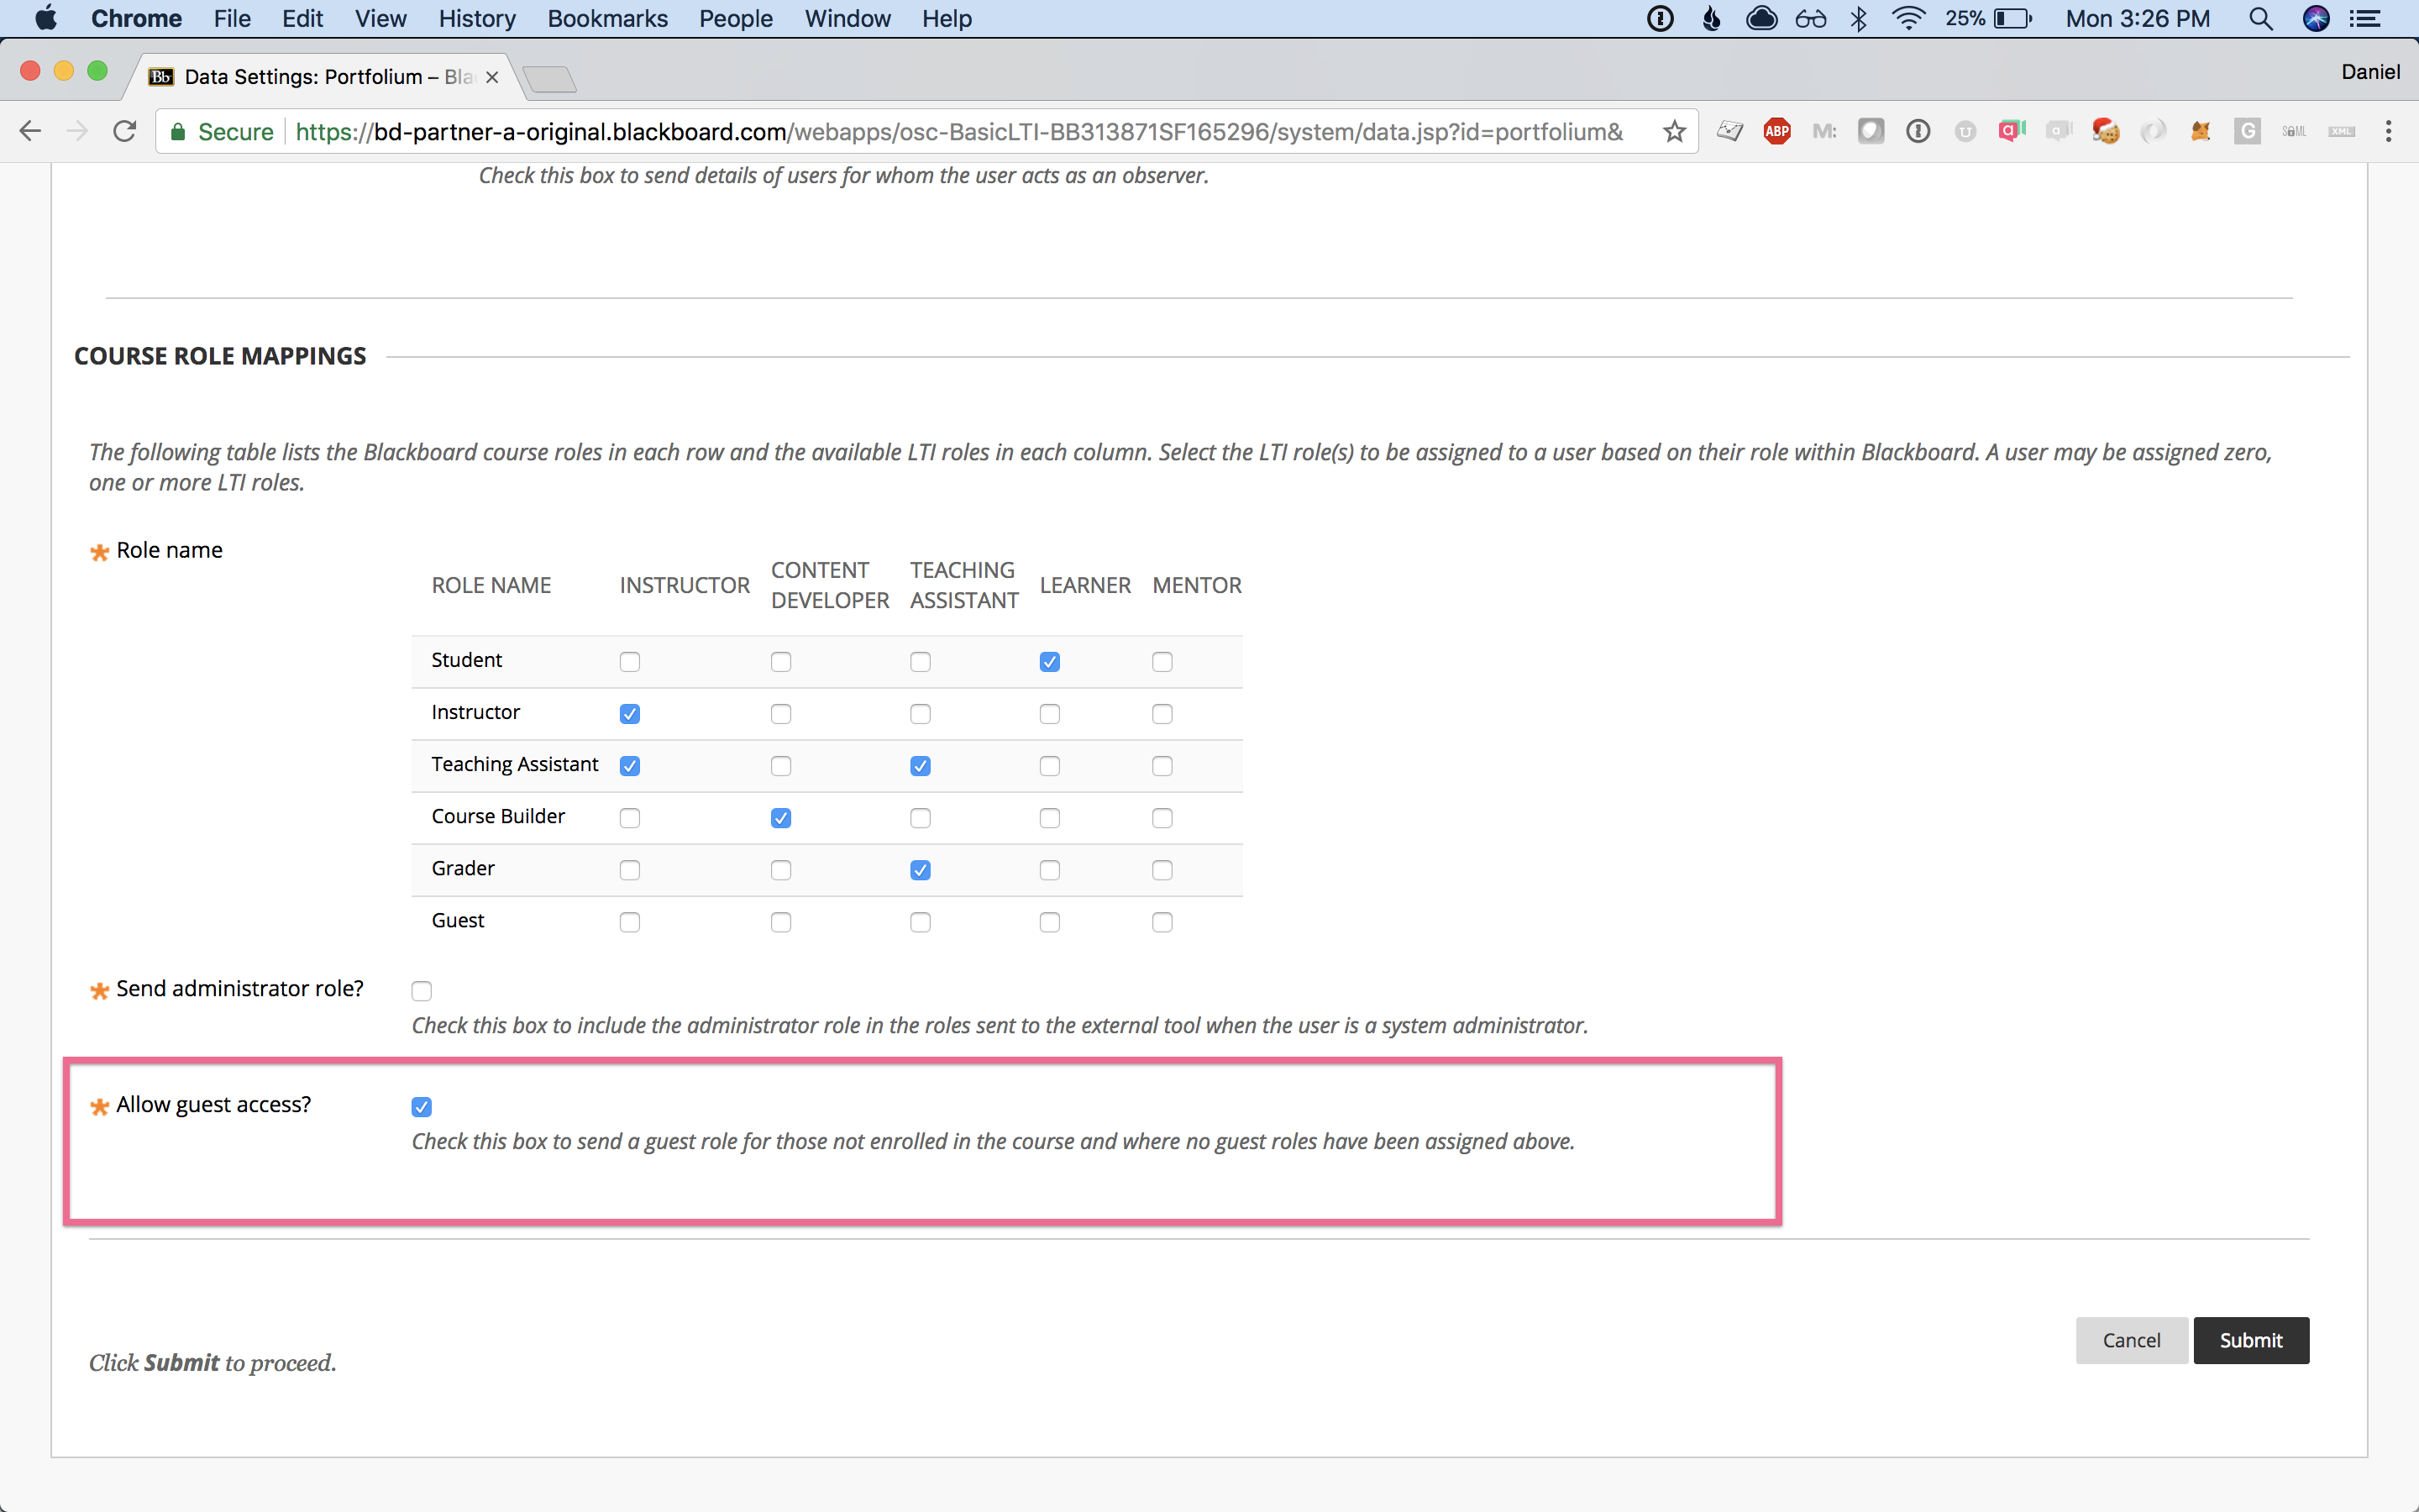Open the History menu

[477, 19]
